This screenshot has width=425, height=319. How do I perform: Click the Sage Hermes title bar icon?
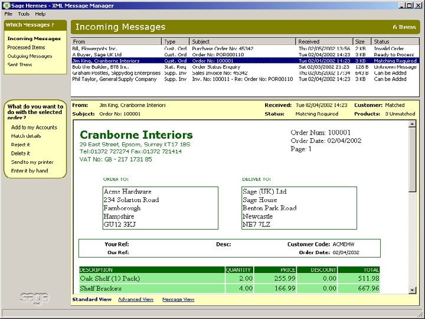[6, 5]
